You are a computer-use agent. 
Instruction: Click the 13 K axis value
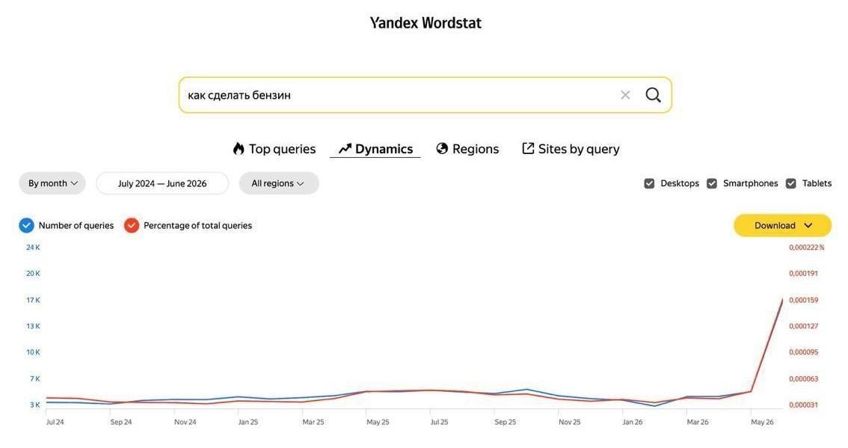(x=33, y=326)
